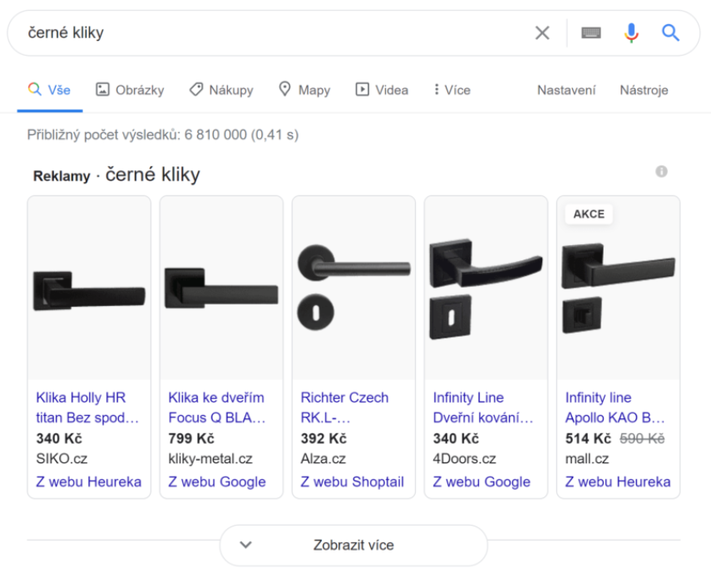Clear the search query with the X icon
Screen dimensions: 711x578
[542, 32]
